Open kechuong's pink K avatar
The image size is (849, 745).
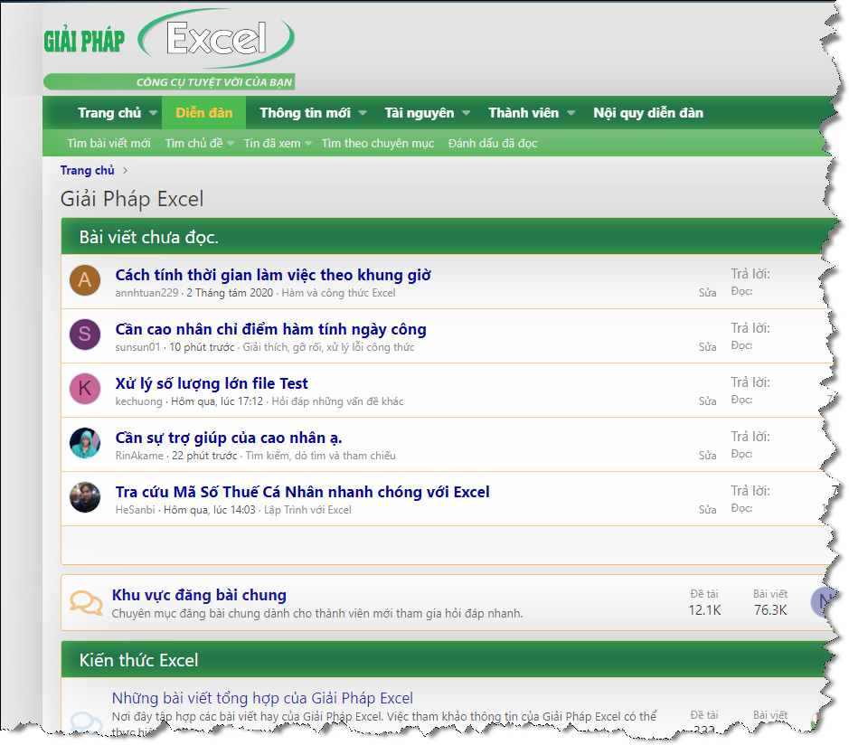tap(85, 390)
